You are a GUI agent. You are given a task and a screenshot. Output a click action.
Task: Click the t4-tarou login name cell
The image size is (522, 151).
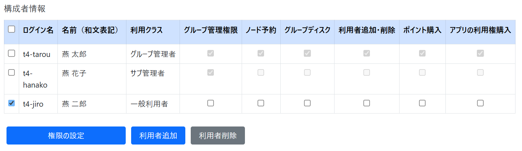coord(36,54)
